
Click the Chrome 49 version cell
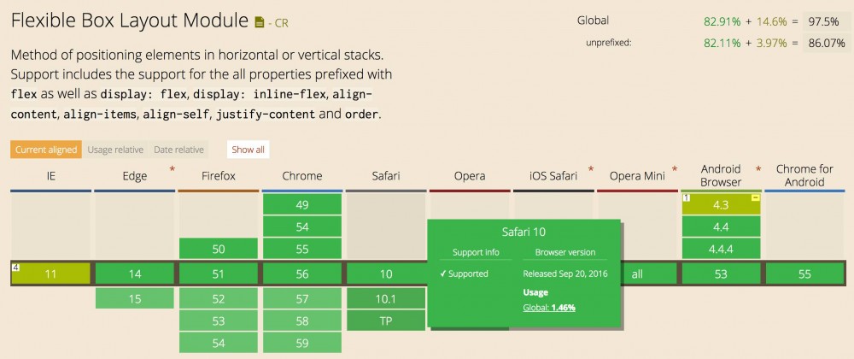click(302, 204)
